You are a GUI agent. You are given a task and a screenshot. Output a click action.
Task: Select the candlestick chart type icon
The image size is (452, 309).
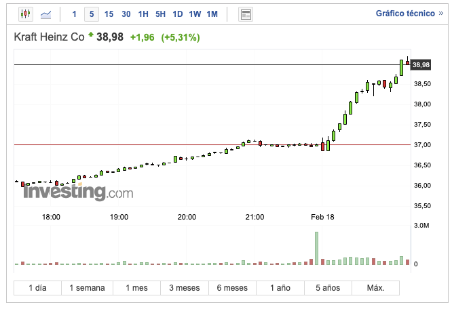(25, 14)
